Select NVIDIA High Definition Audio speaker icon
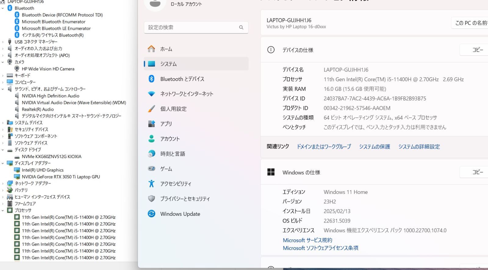488x270 pixels. tap(17, 96)
